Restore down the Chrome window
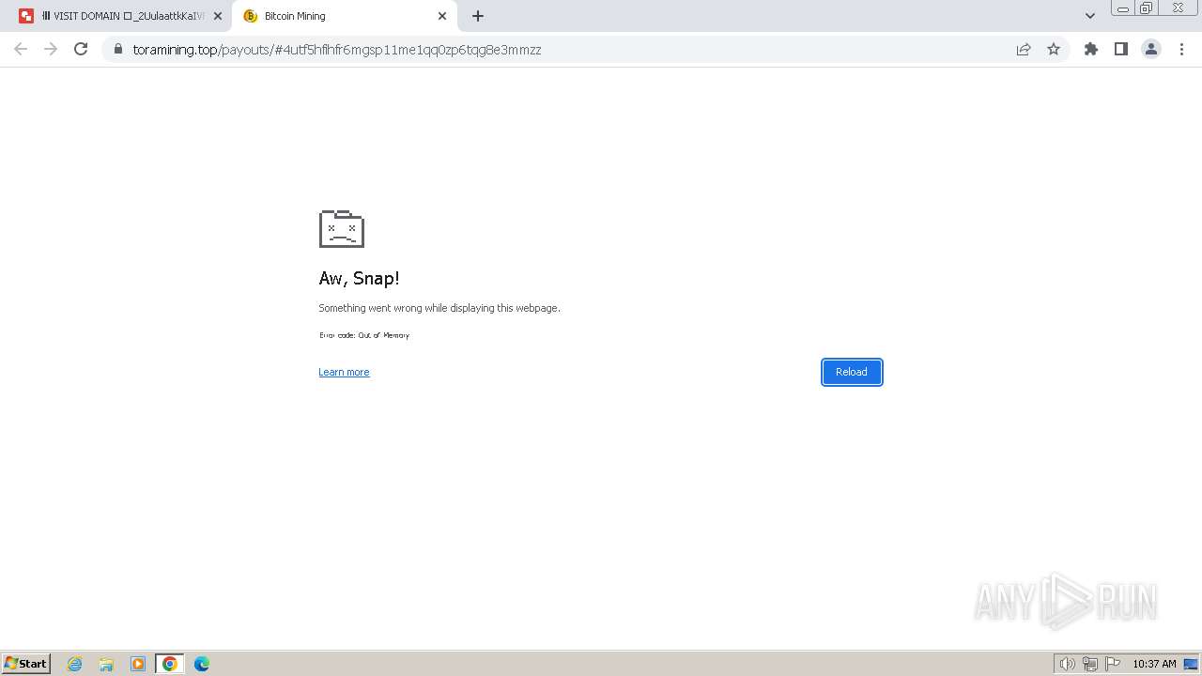The height and width of the screenshot is (676, 1202). point(1147,8)
